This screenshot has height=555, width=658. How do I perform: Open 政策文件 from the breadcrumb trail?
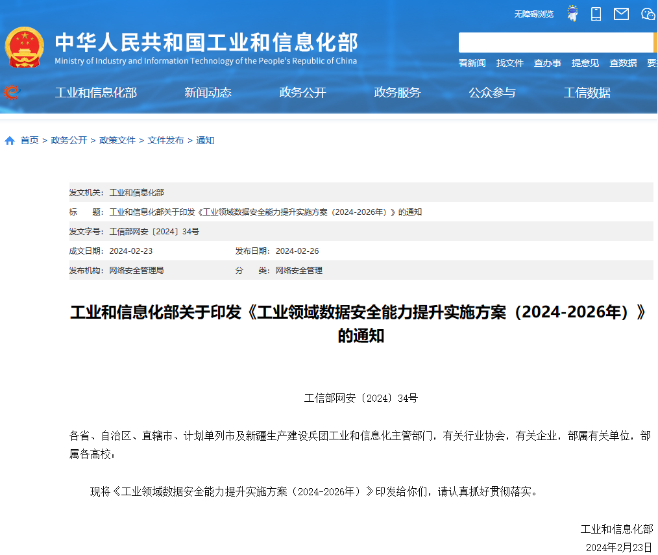click(x=117, y=140)
